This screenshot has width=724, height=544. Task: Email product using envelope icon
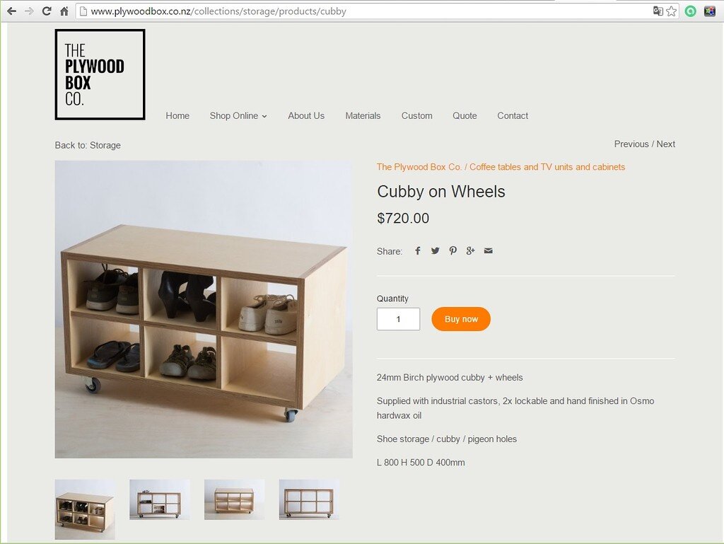coord(488,250)
